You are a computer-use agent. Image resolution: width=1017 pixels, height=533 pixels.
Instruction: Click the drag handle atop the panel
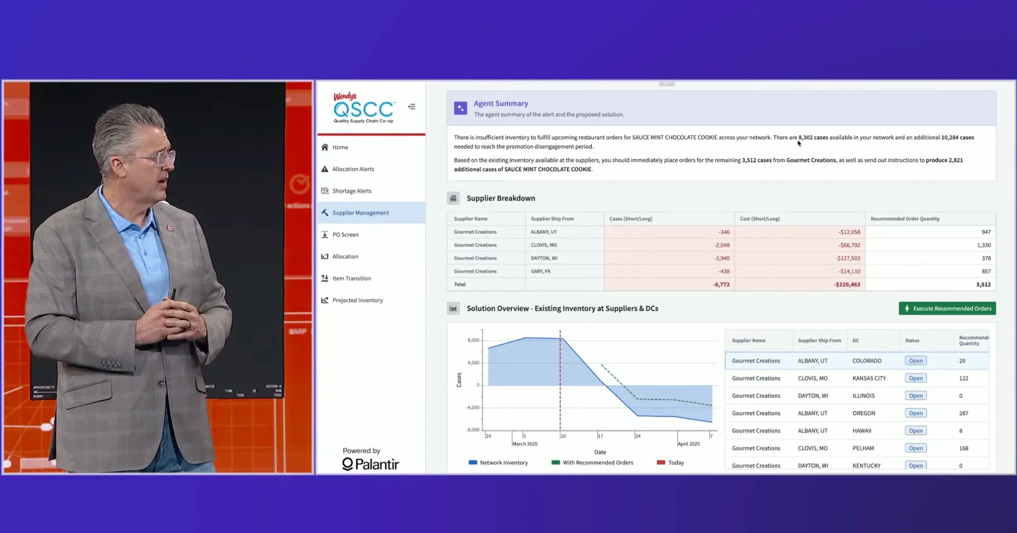coord(666,84)
